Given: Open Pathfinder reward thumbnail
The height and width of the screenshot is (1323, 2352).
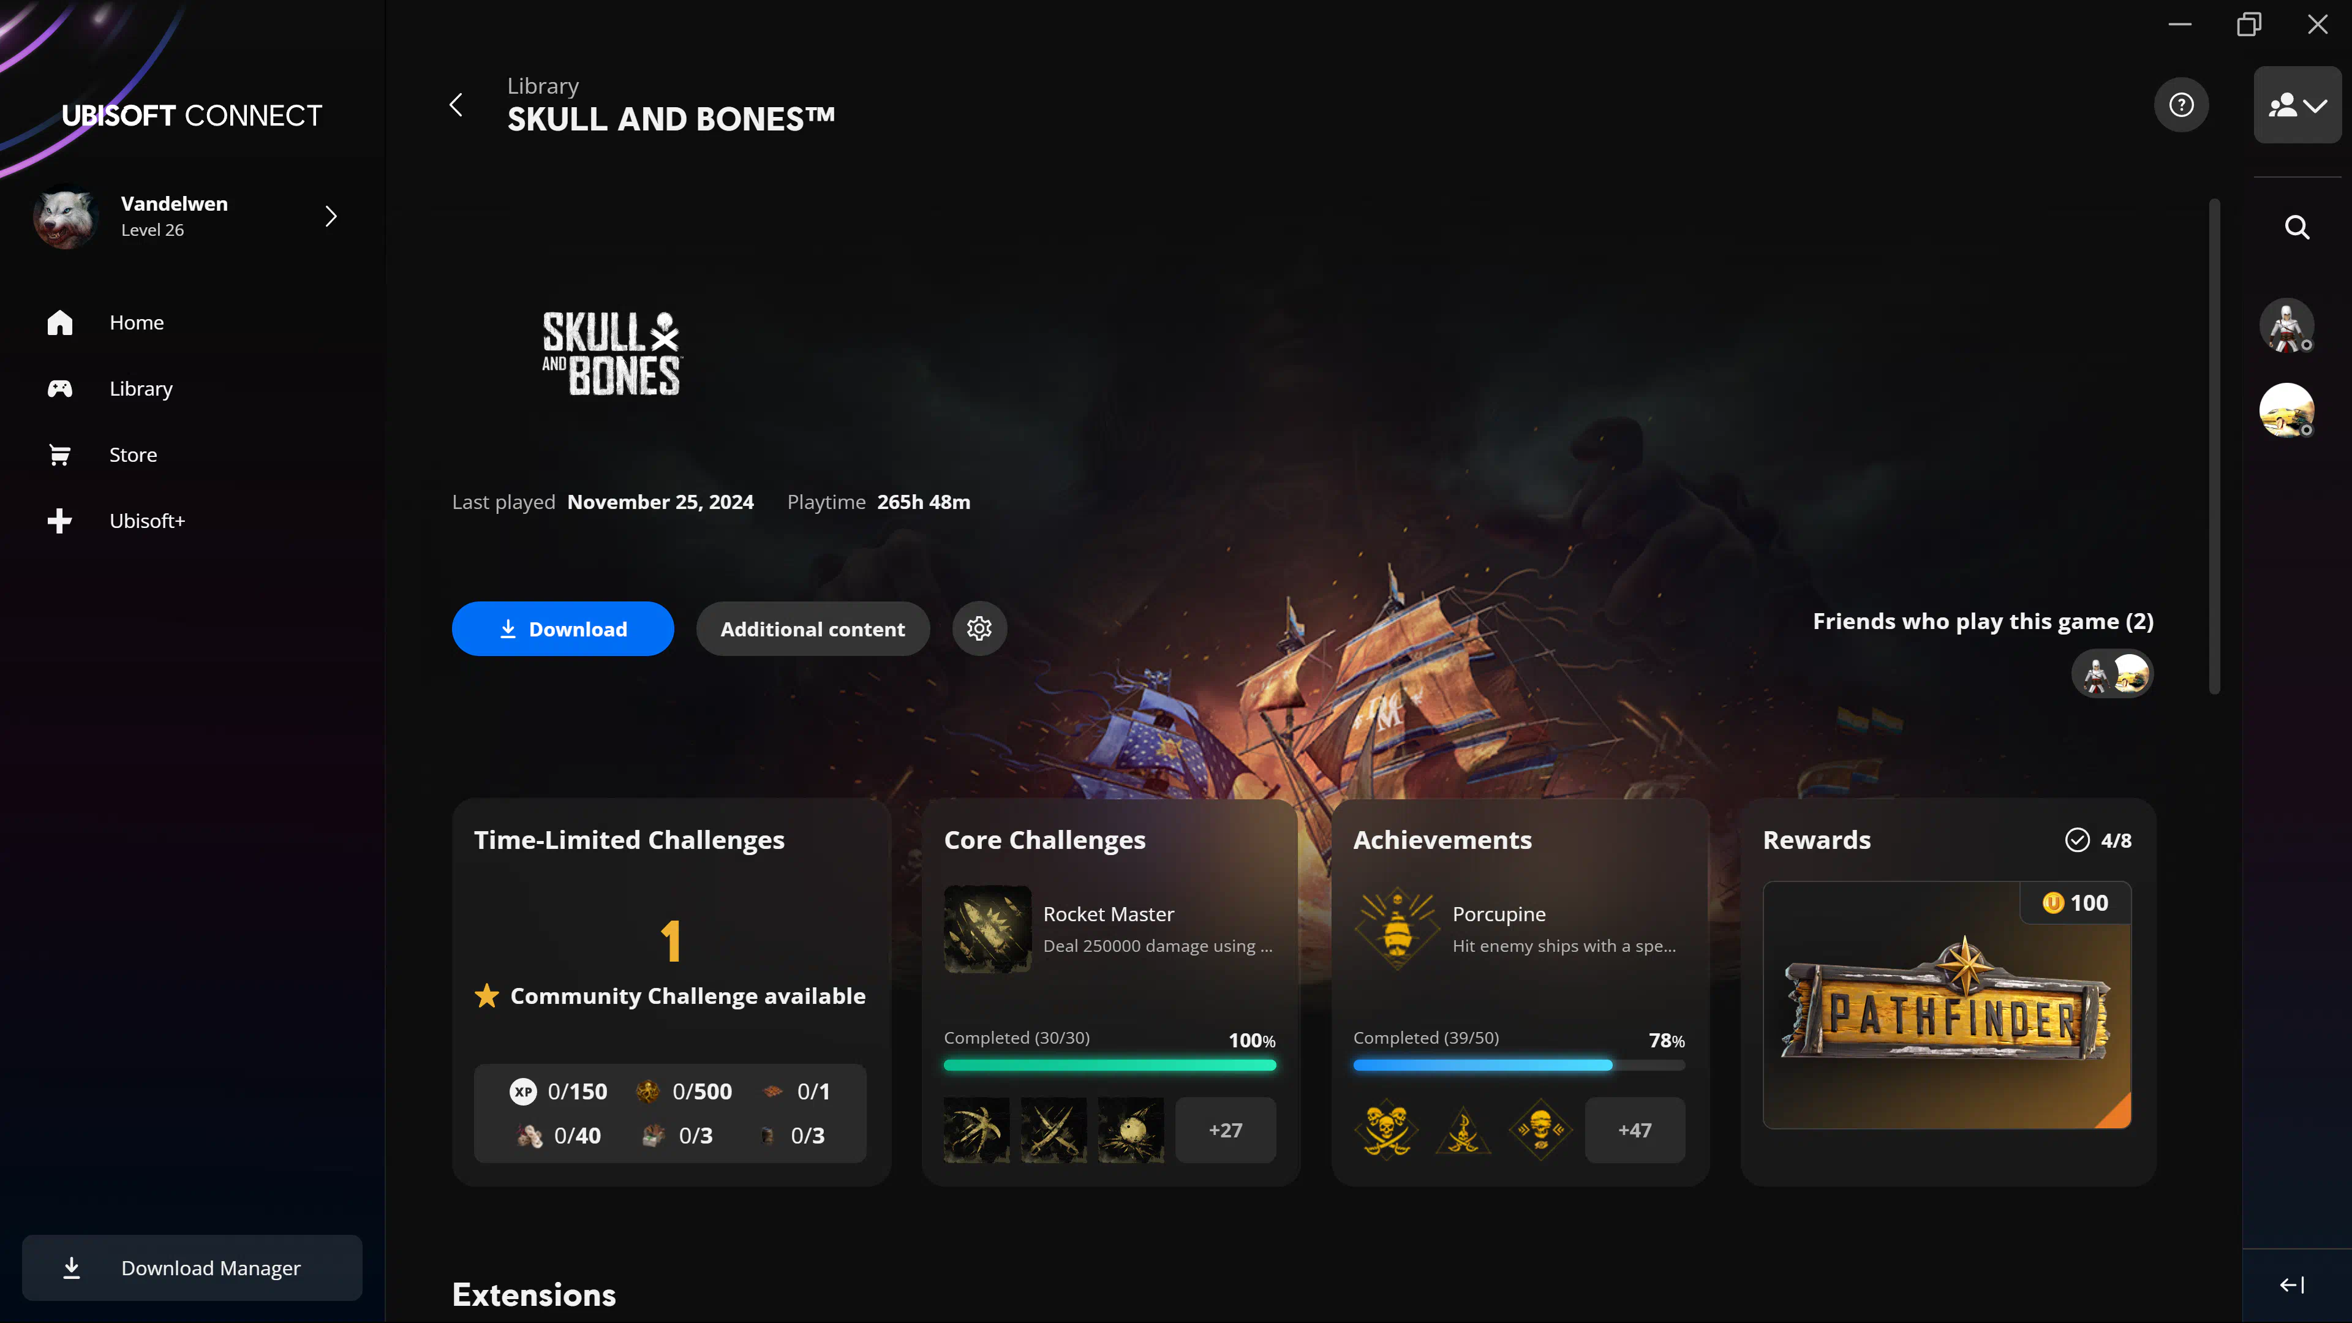Looking at the screenshot, I should tap(1946, 1005).
